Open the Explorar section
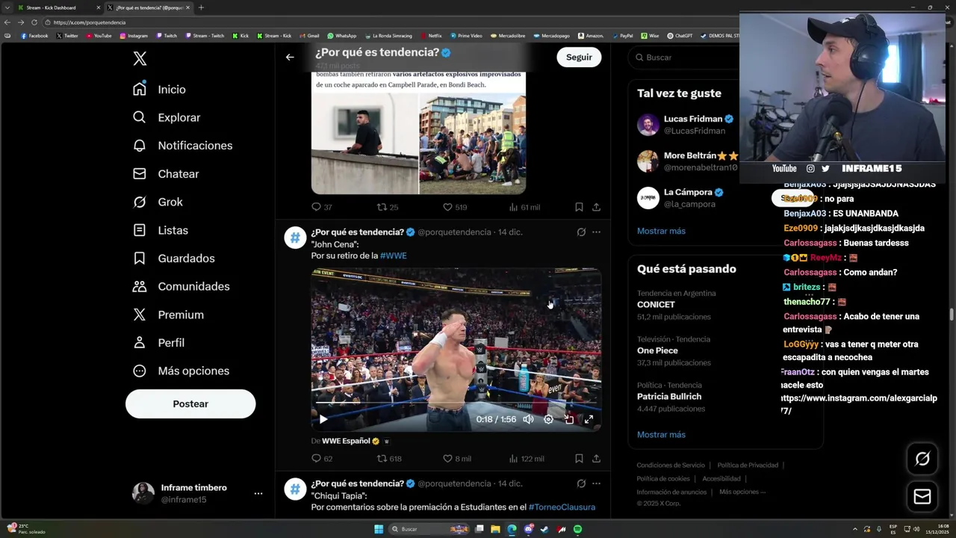This screenshot has width=956, height=538. click(166, 117)
